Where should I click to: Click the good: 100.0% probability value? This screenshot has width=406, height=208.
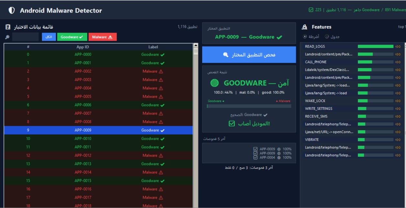pos(273,93)
